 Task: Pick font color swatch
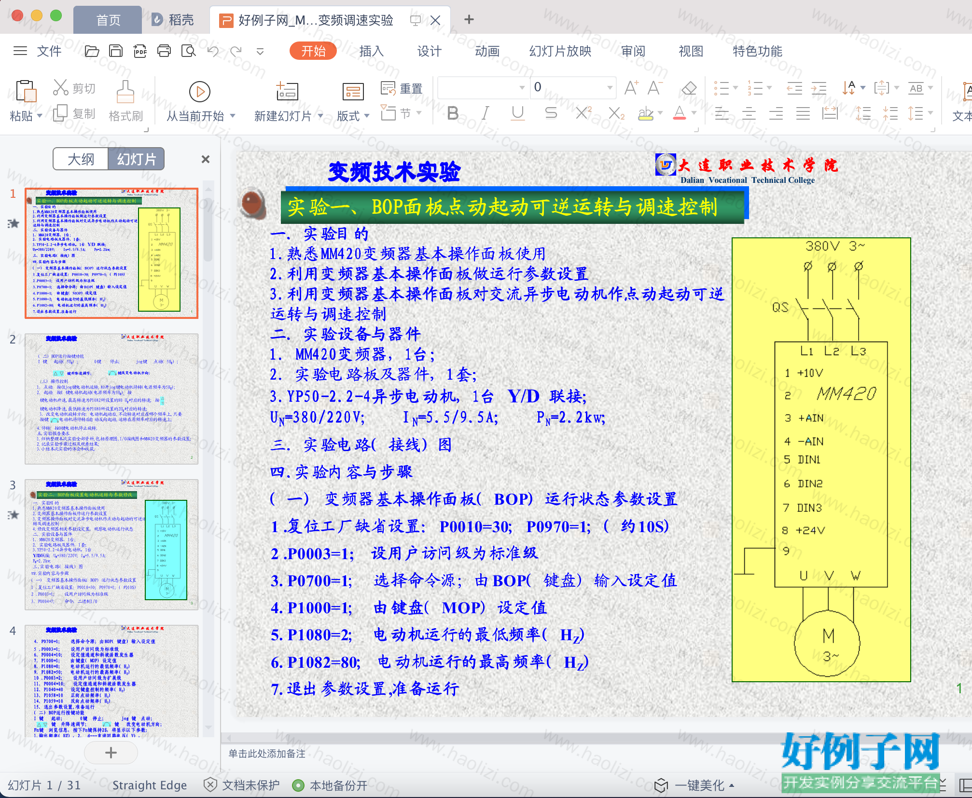click(679, 113)
